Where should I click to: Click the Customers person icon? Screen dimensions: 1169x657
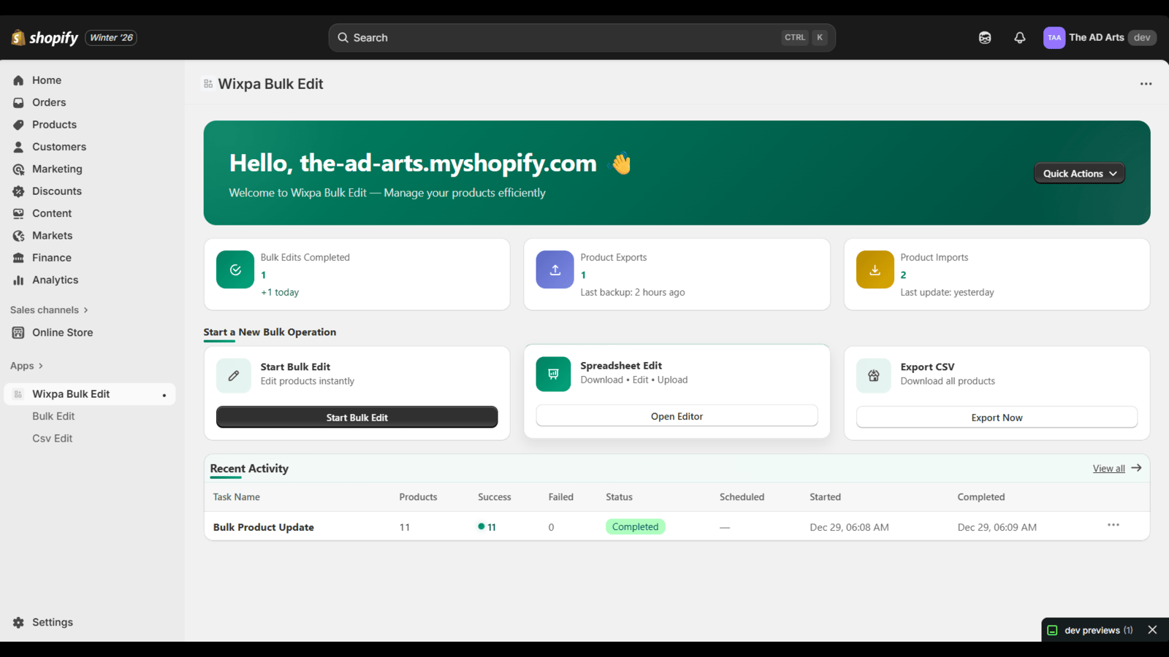(x=18, y=147)
